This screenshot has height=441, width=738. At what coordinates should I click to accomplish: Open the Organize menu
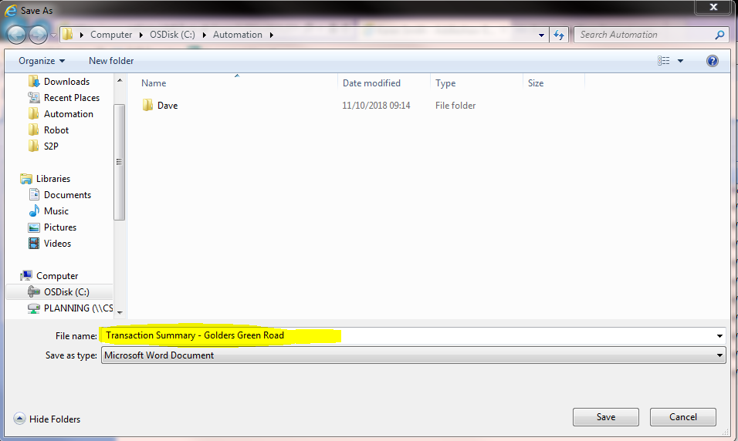(42, 61)
